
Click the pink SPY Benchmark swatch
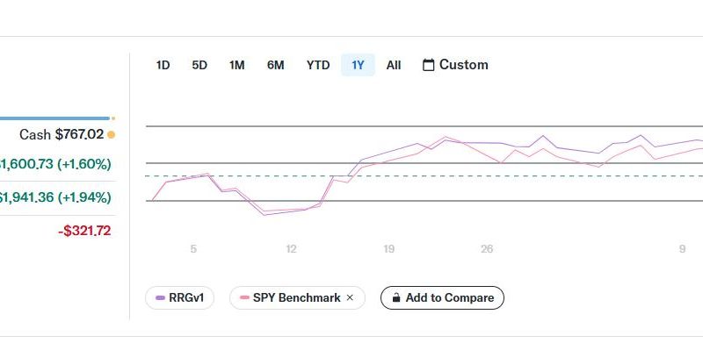tap(245, 297)
